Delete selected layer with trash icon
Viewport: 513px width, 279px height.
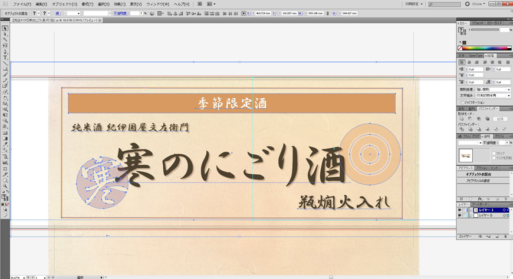[504, 236]
